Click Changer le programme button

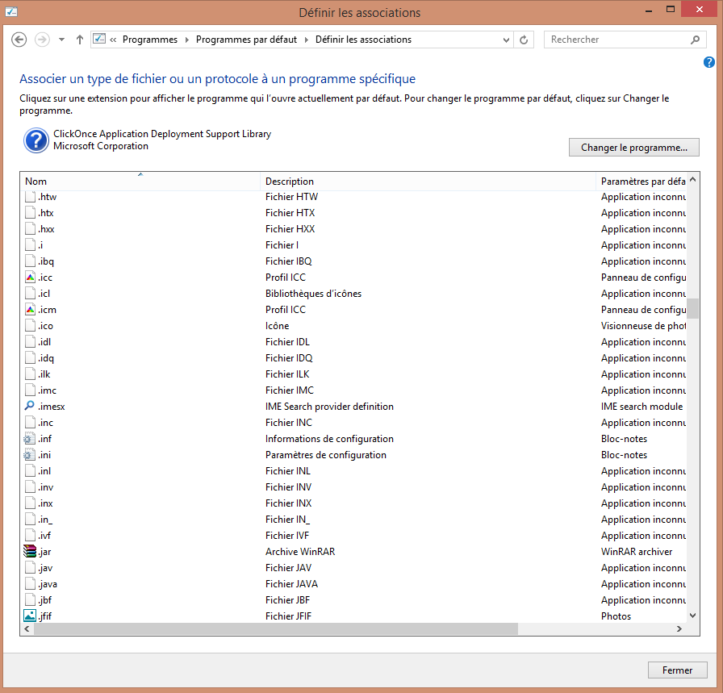click(633, 148)
